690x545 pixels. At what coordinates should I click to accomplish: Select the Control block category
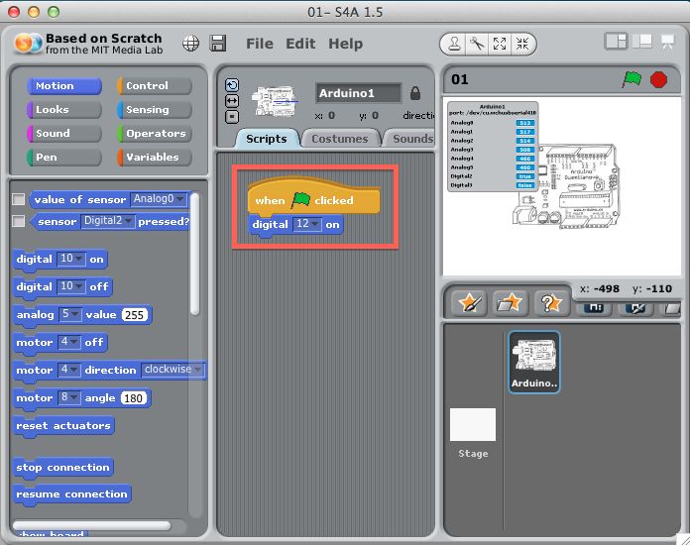tap(155, 86)
